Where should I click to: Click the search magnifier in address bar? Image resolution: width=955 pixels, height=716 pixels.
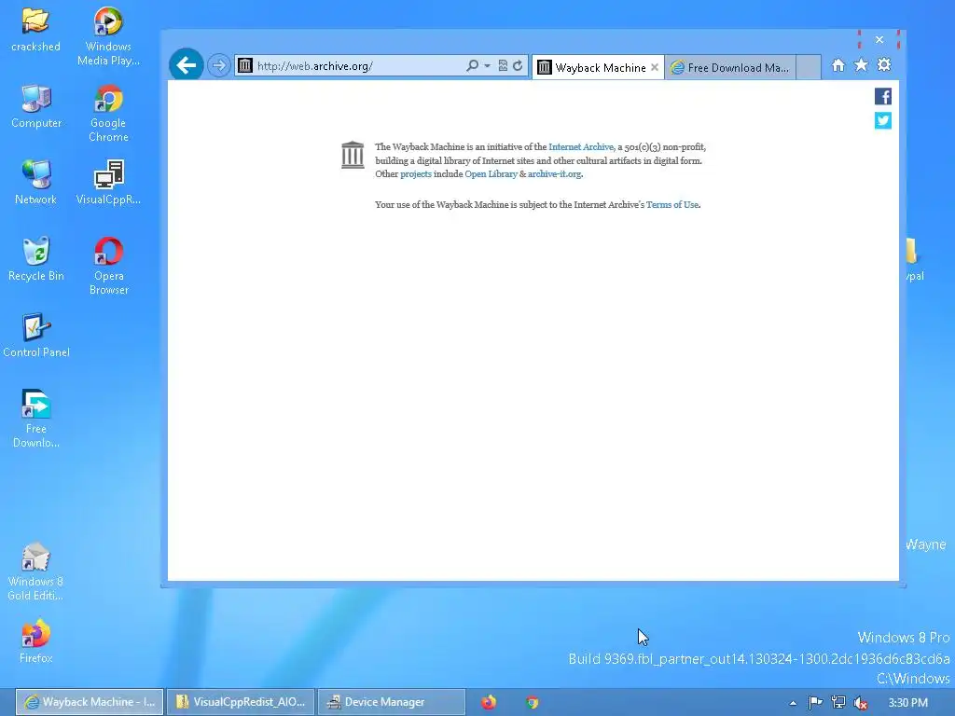[472, 66]
